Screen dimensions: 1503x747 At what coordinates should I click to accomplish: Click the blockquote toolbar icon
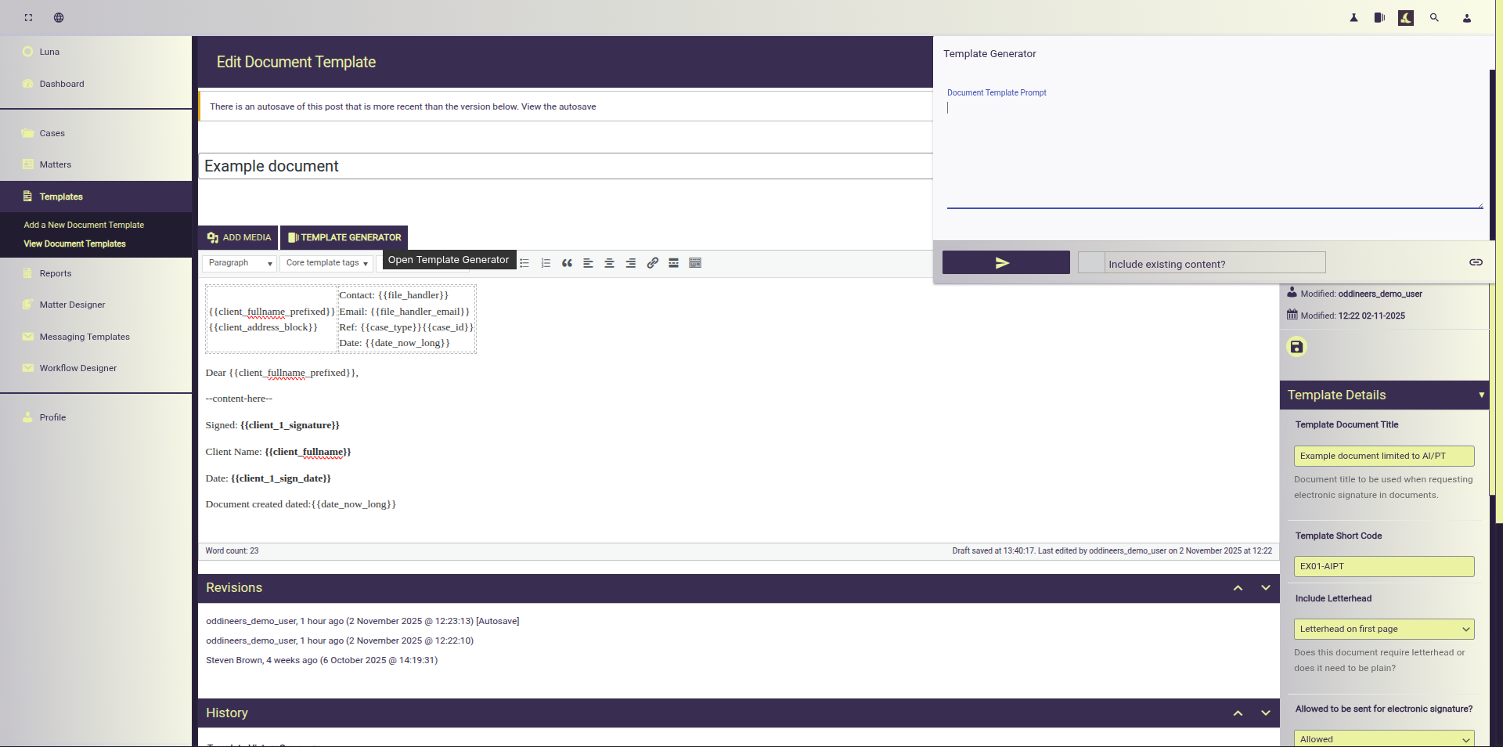pos(567,263)
